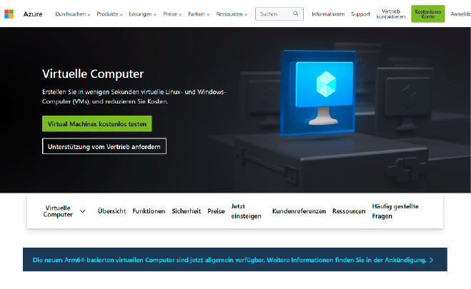Click the Anmelden link
471x289 pixels.
[460, 14]
